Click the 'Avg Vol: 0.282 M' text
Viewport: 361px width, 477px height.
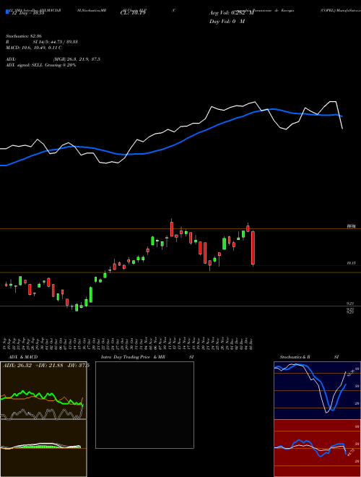tap(232, 13)
